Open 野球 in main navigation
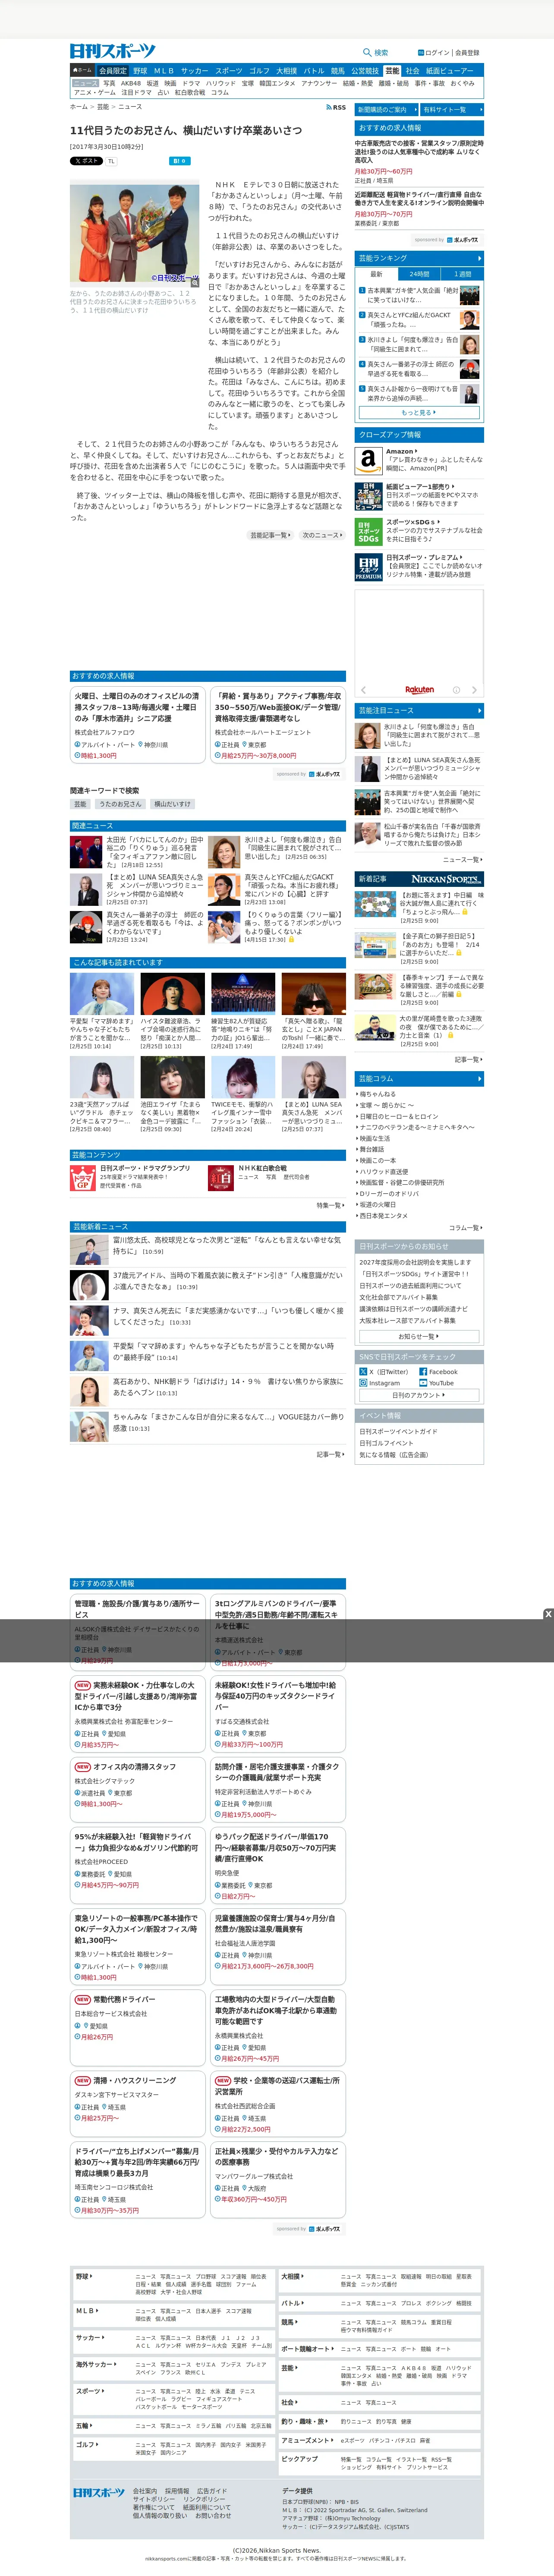This screenshot has height=2576, width=554. 140,71
